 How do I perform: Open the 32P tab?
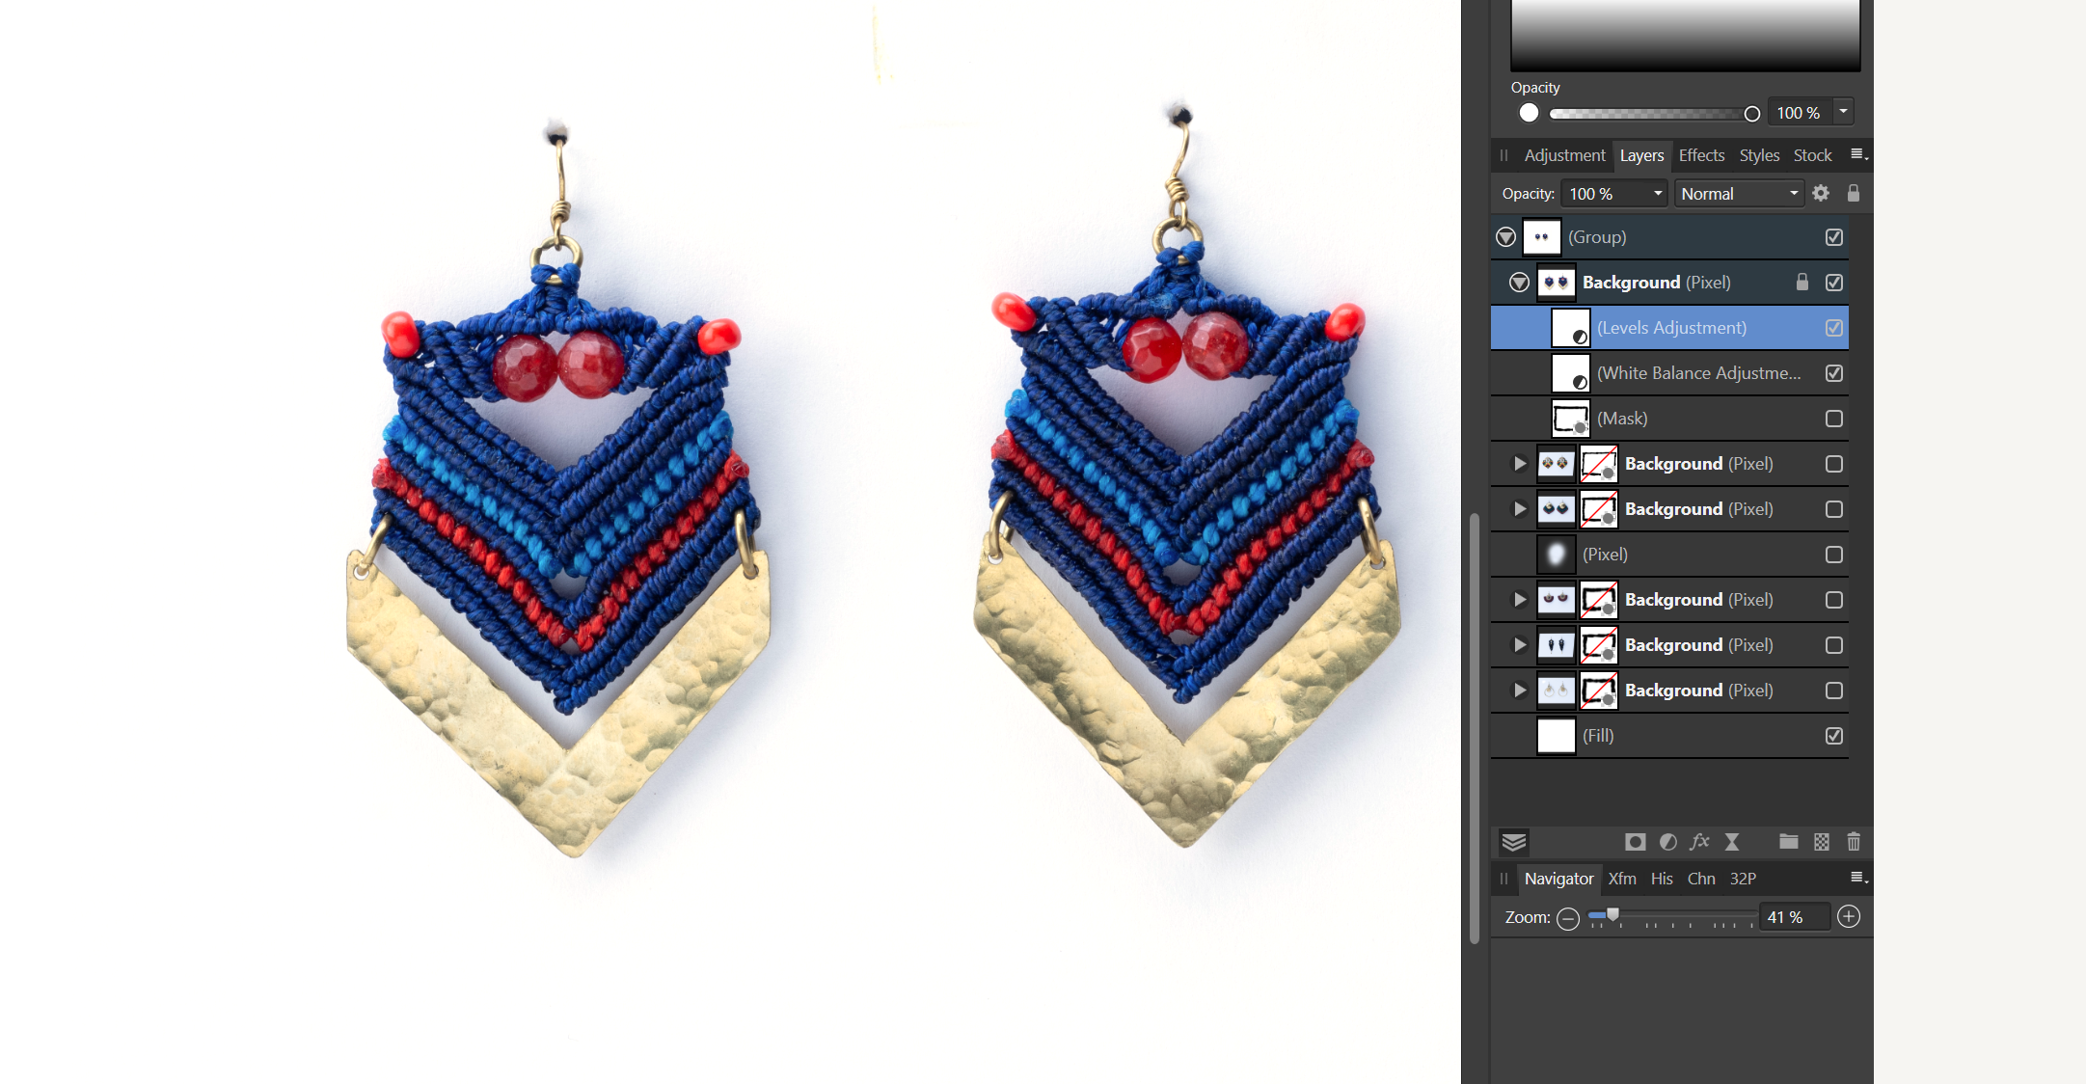point(1743,879)
